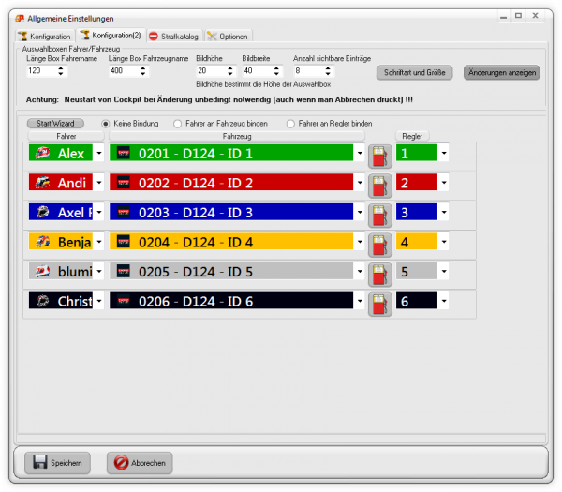Viewport: 562px width, 492px height.
Task: Expand the driver dropdown for Christ
Action: 98,302
